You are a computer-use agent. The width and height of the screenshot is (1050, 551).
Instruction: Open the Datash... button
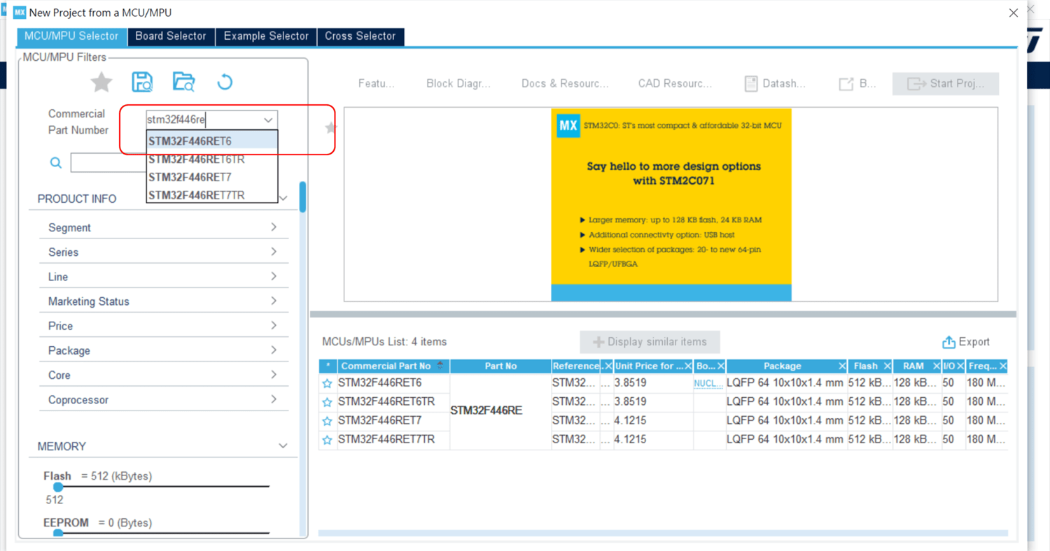[x=775, y=84]
